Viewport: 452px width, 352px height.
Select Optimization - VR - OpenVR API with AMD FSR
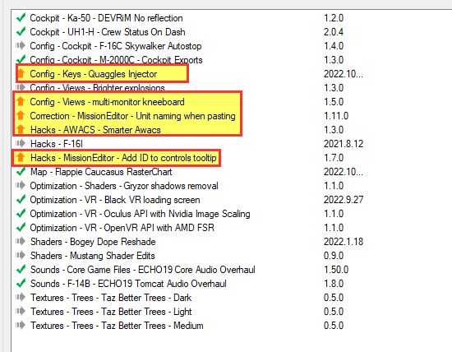(122, 228)
